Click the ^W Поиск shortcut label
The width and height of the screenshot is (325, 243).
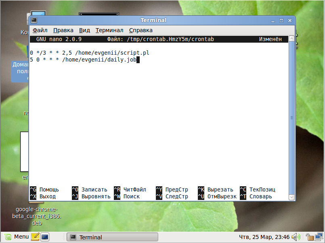127,196
